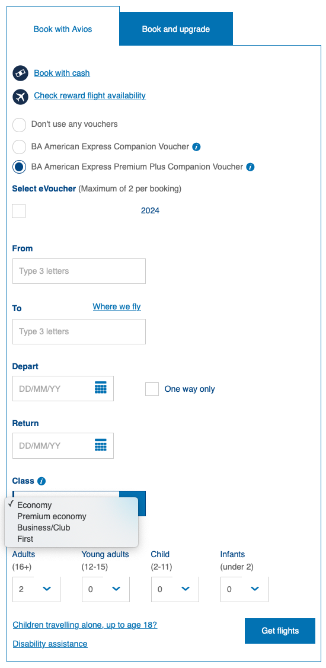Select Don't use any vouchers radio button
This screenshot has width=326, height=668.
click(19, 125)
